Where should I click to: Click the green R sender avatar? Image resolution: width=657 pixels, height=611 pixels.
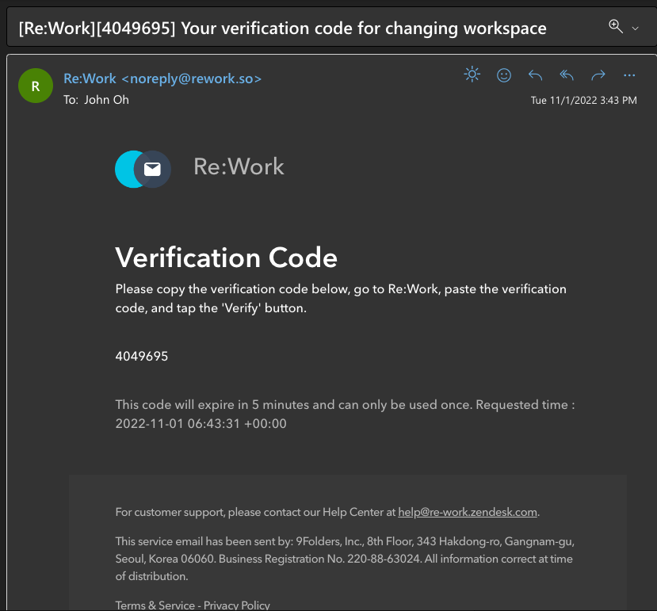(x=36, y=86)
